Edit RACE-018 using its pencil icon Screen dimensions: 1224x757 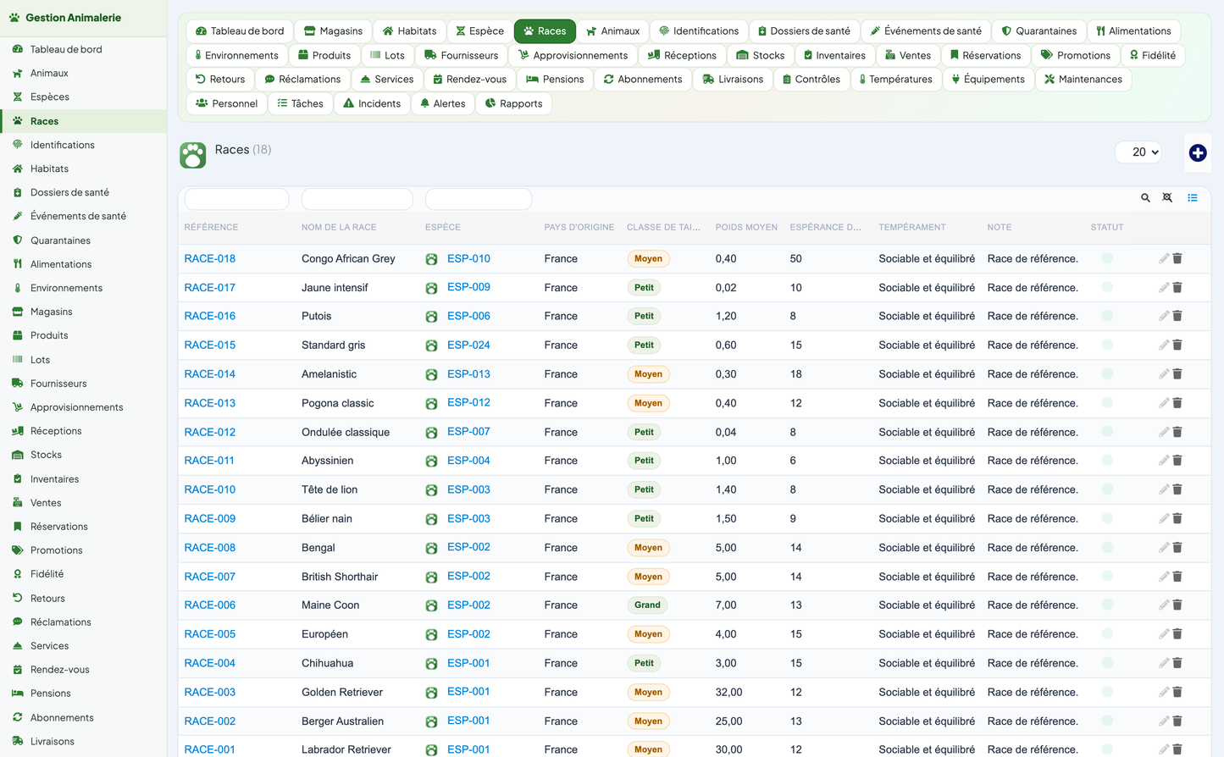point(1163,259)
